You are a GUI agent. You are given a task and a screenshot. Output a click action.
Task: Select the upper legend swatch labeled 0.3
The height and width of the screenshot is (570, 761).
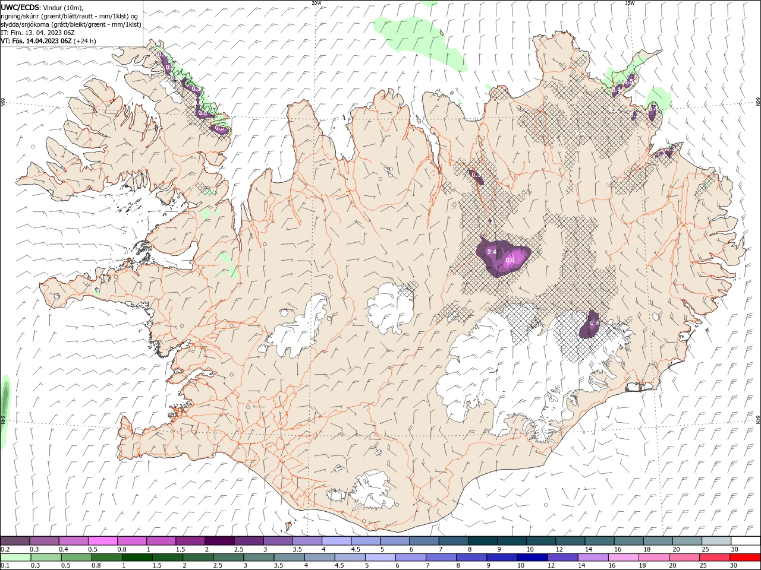pos(44,541)
